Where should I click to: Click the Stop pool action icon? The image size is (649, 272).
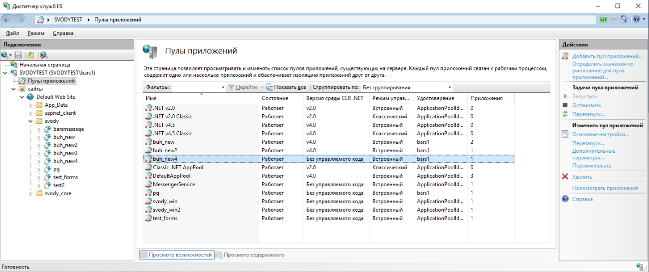[565, 105]
